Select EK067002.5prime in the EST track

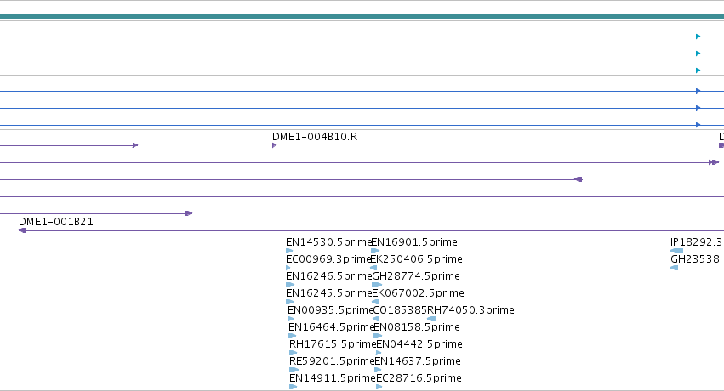[418, 293]
